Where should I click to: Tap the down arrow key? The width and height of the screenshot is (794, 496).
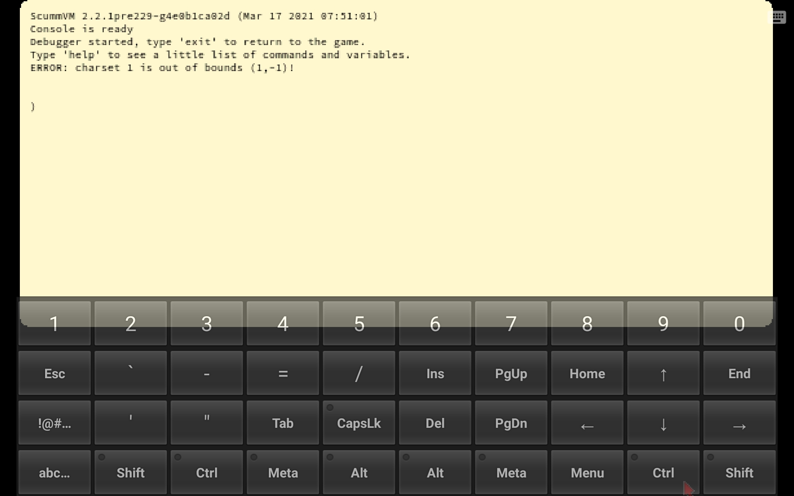coord(663,422)
